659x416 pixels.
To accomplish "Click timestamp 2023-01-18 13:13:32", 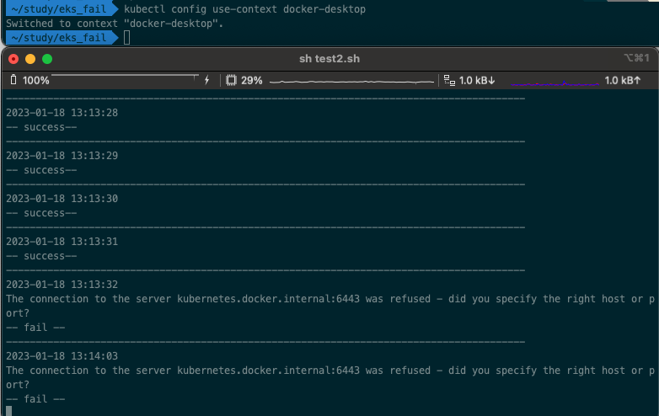I will point(62,285).
